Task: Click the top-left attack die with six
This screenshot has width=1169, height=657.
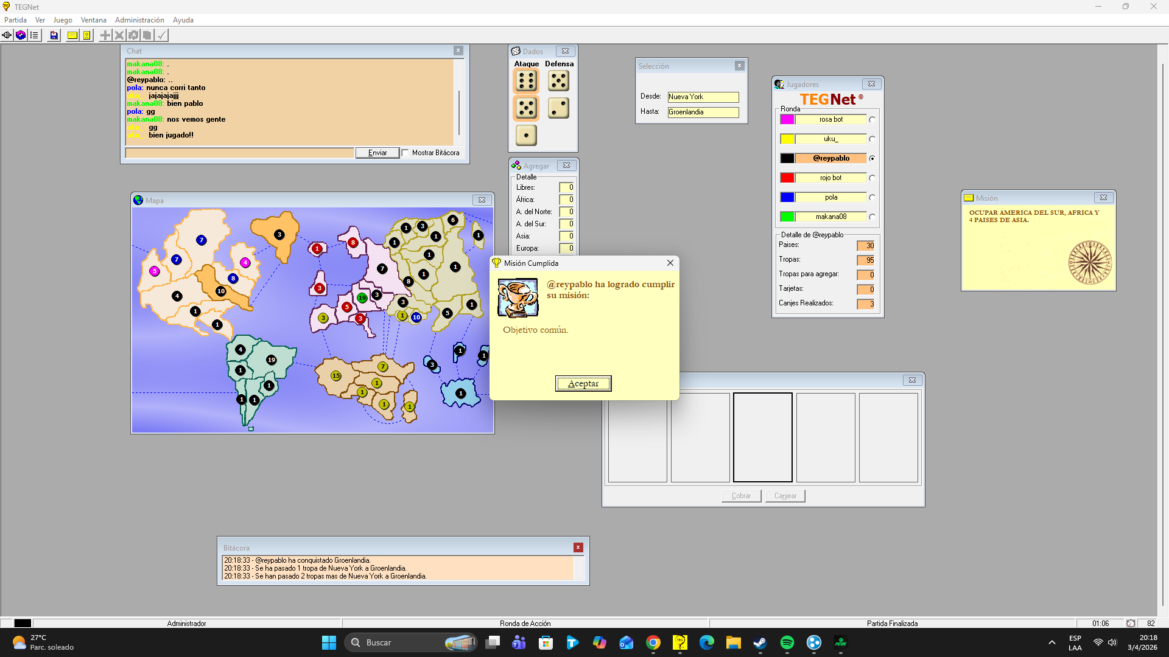Action: [526, 80]
